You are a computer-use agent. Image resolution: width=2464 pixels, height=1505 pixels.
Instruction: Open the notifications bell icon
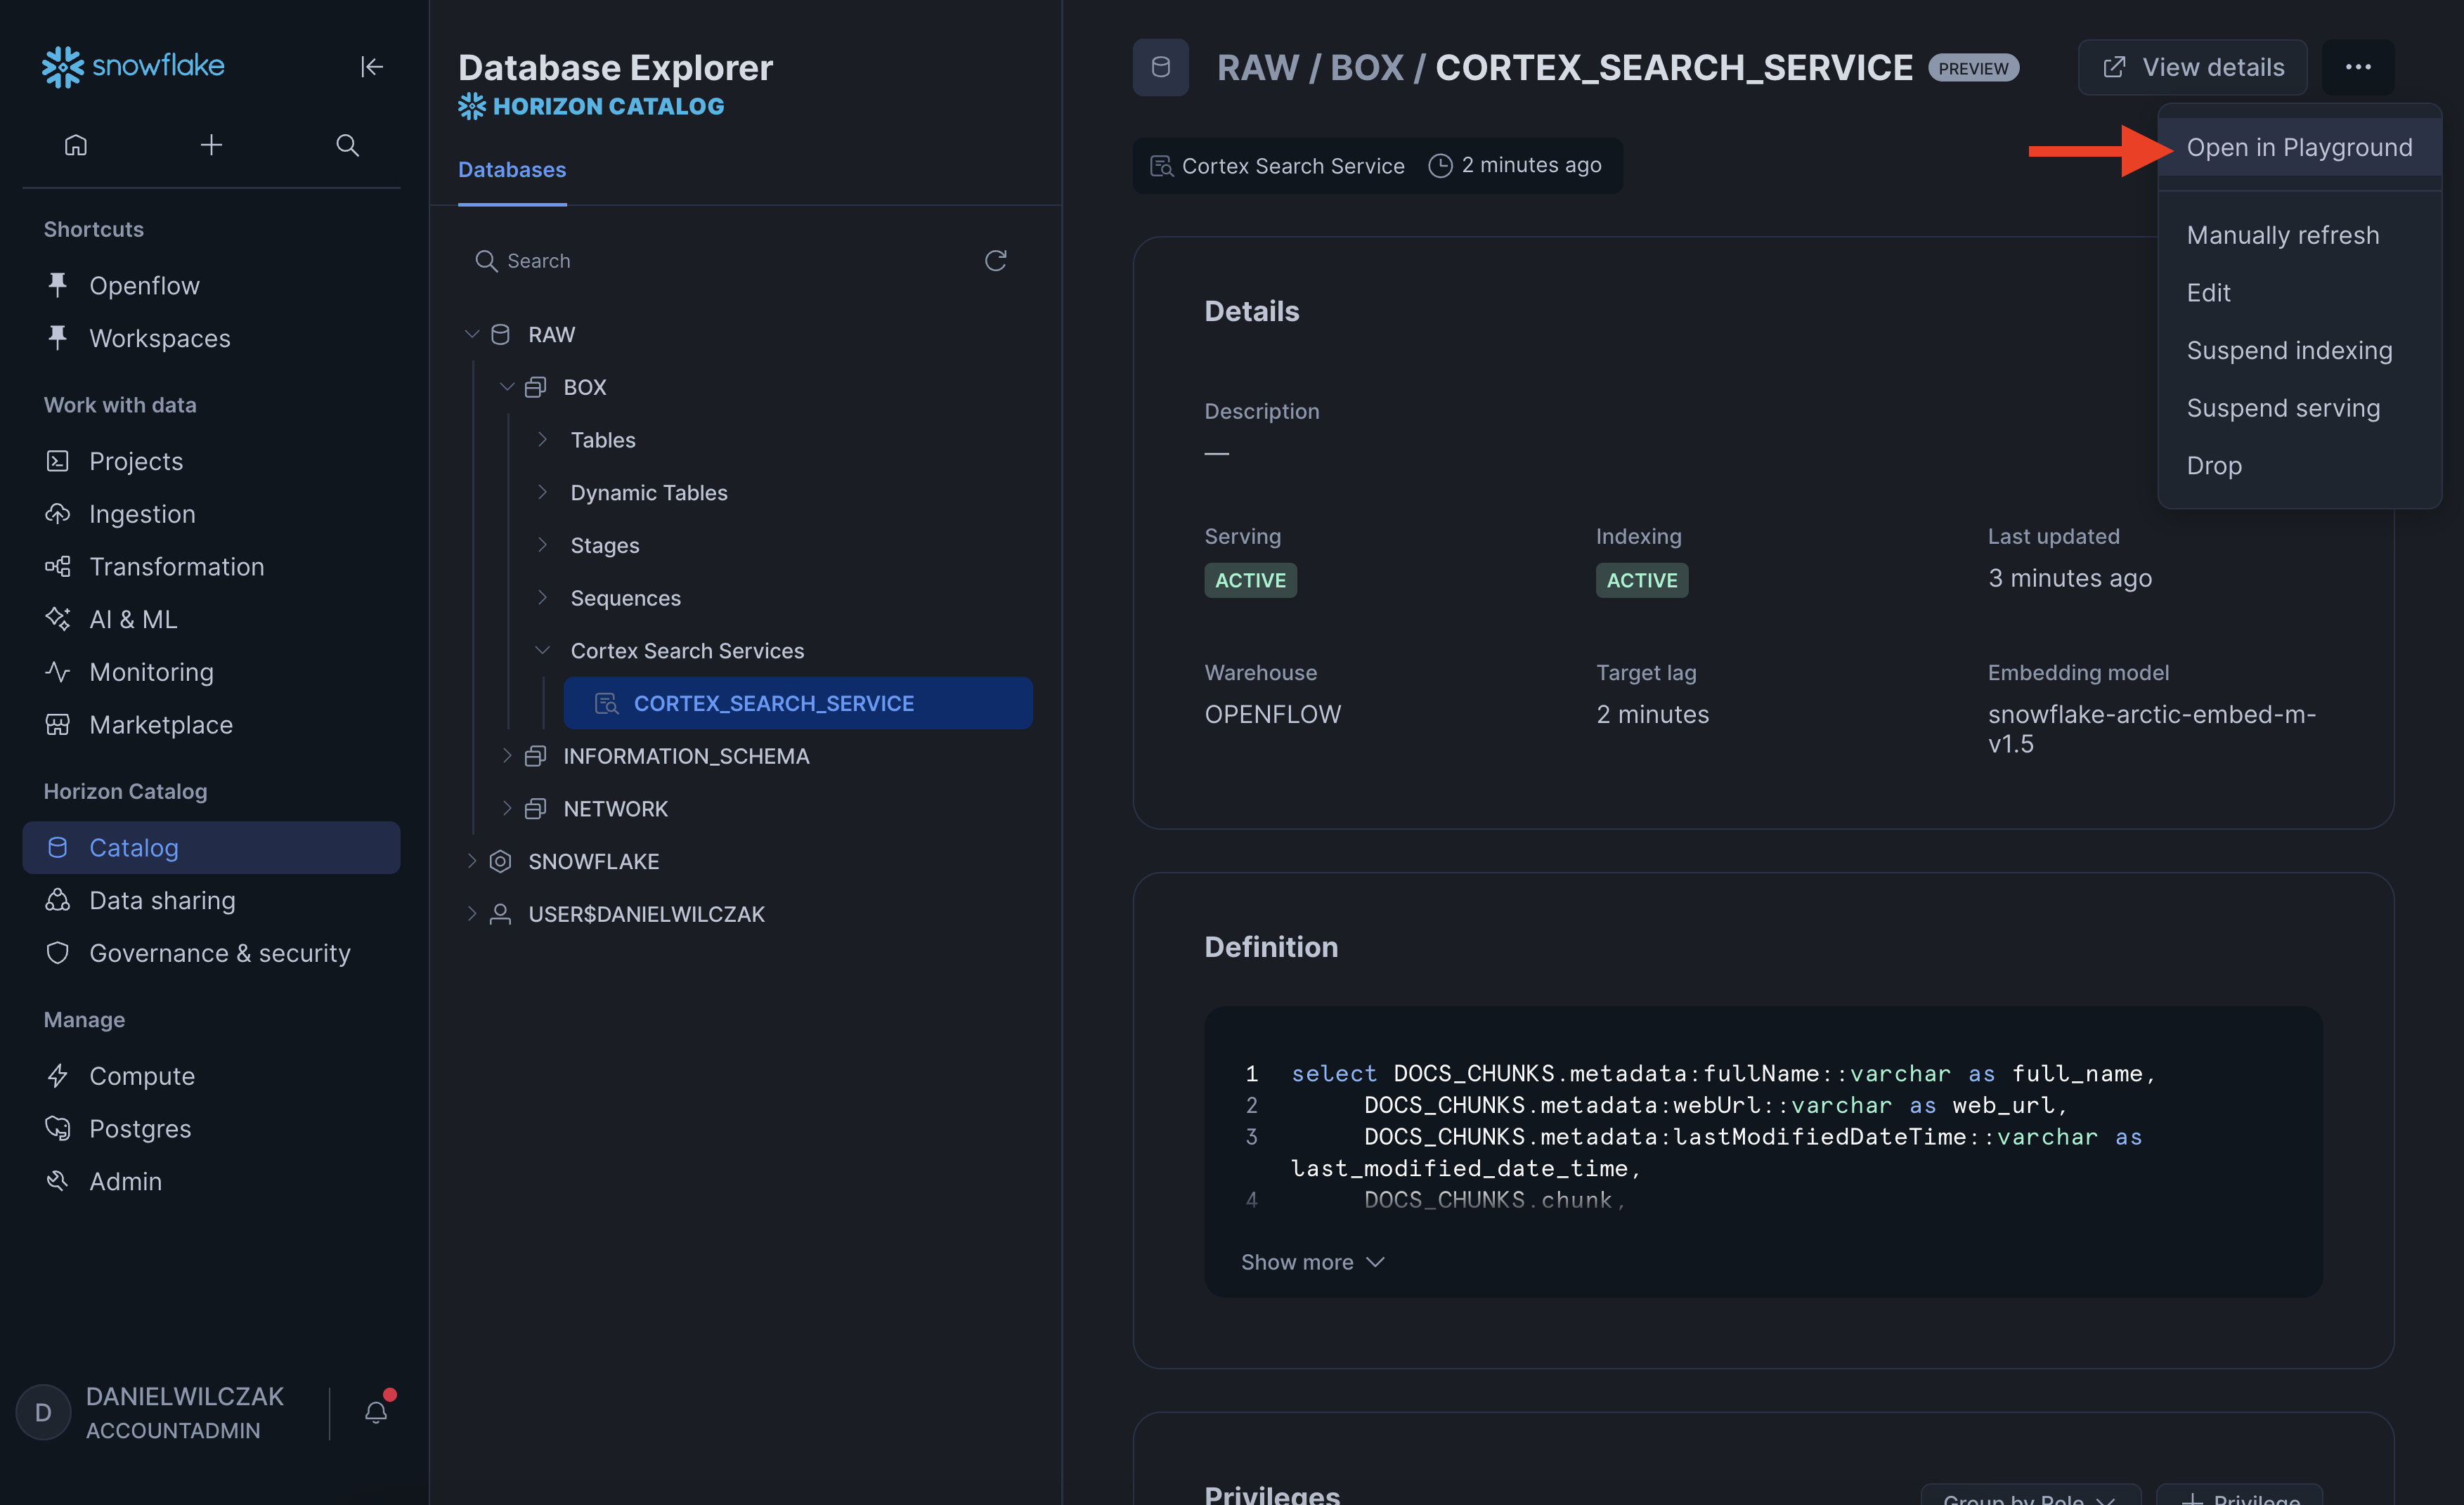pyautogui.click(x=376, y=1411)
